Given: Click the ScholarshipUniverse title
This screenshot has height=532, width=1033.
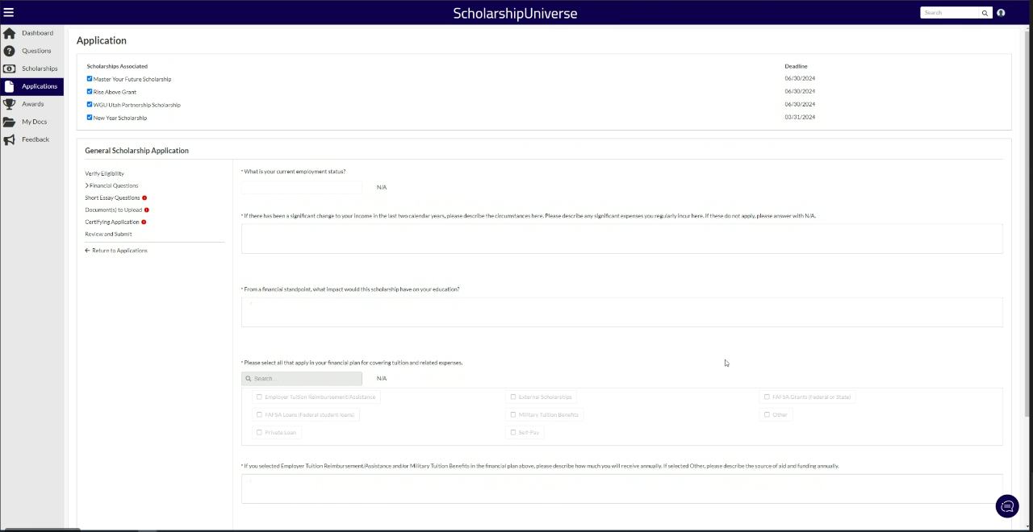Looking at the screenshot, I should (515, 13).
